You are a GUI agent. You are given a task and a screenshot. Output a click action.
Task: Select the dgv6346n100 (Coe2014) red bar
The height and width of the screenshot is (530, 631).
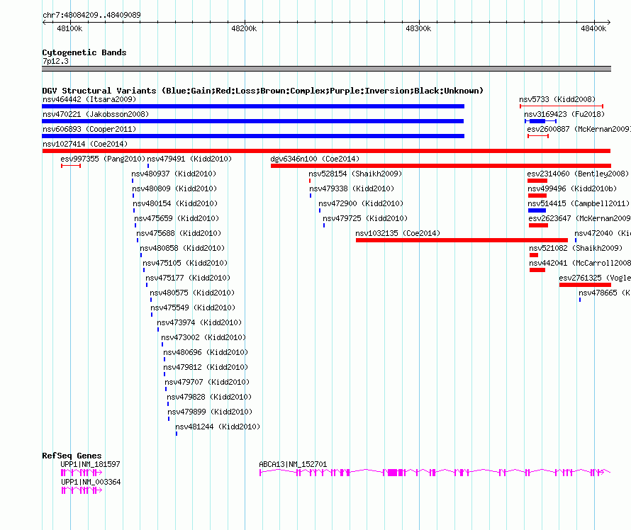coord(441,166)
